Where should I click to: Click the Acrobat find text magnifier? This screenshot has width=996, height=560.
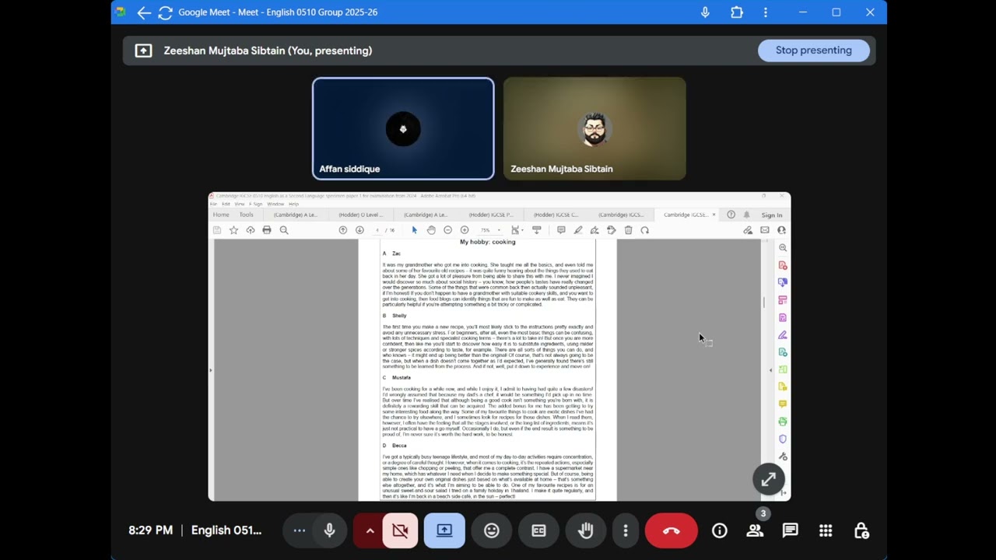[x=284, y=230]
